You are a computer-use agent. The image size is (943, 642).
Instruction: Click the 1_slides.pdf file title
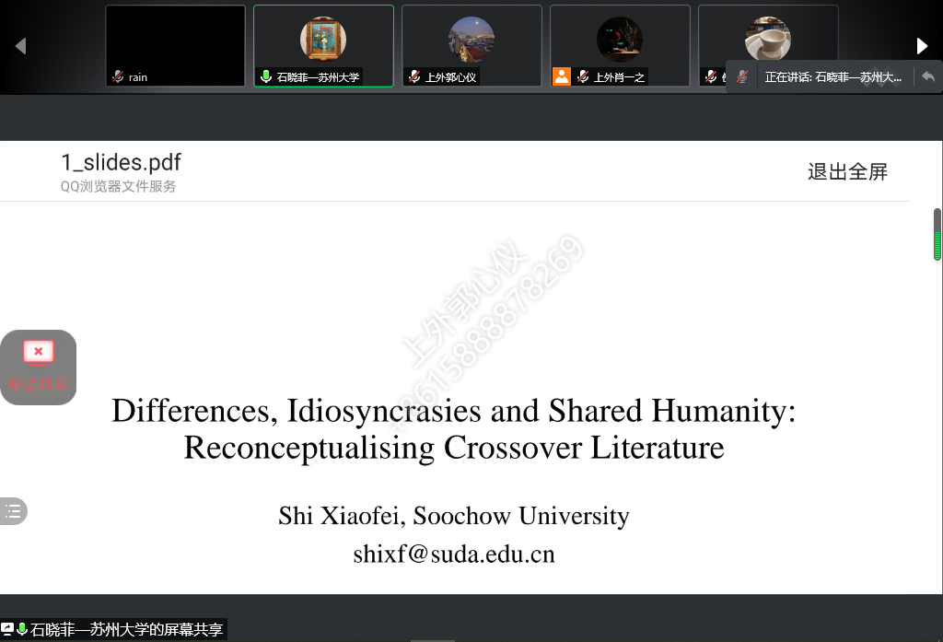point(121,163)
